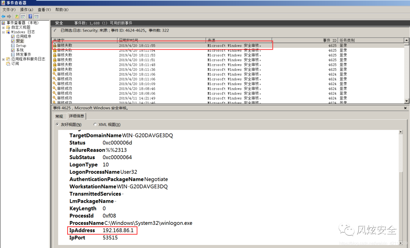Click the IpPort value 53515
Image resolution: width=410 pixels, height=248 pixels.
coord(110,237)
